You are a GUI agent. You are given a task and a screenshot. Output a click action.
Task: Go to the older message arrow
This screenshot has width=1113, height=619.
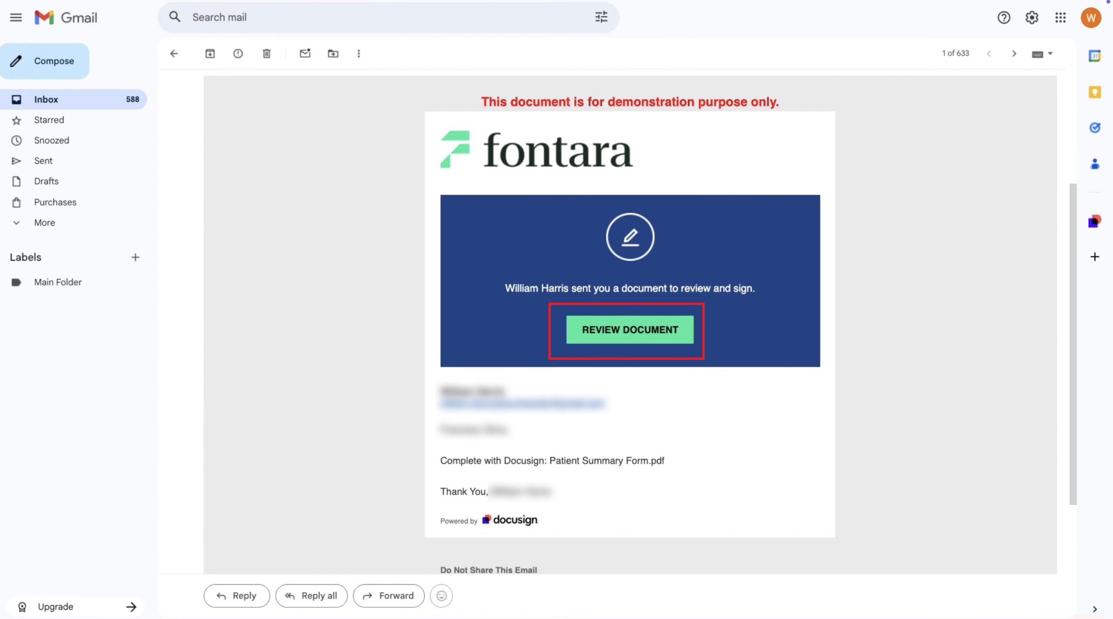(1014, 54)
